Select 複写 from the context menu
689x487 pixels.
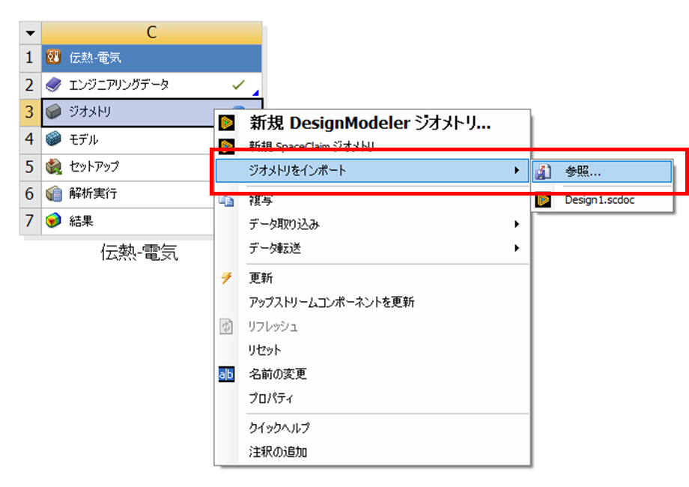(372, 201)
